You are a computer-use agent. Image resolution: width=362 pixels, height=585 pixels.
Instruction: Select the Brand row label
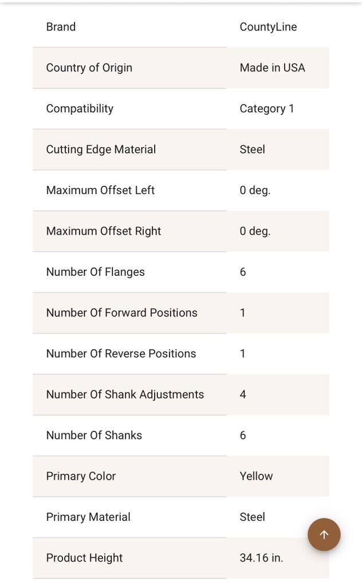(x=61, y=27)
